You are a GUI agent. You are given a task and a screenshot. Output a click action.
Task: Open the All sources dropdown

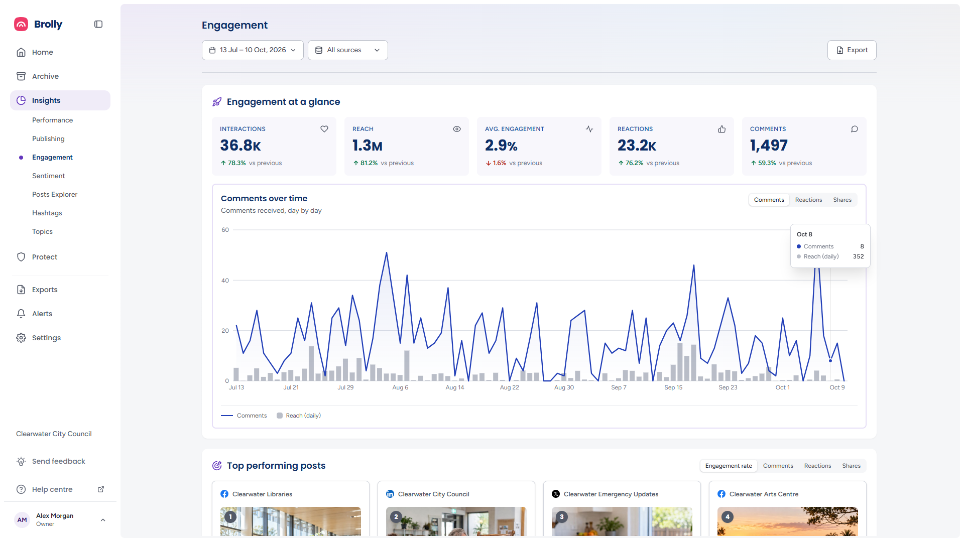(347, 50)
